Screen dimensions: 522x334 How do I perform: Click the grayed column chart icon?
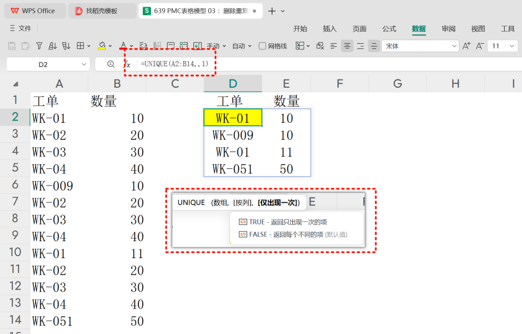pos(157,46)
